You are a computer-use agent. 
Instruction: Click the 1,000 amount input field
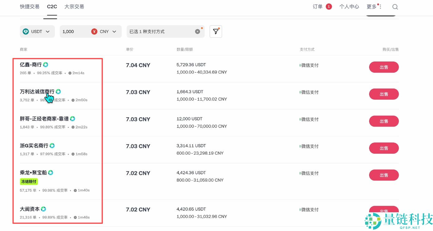pyautogui.click(x=75, y=31)
